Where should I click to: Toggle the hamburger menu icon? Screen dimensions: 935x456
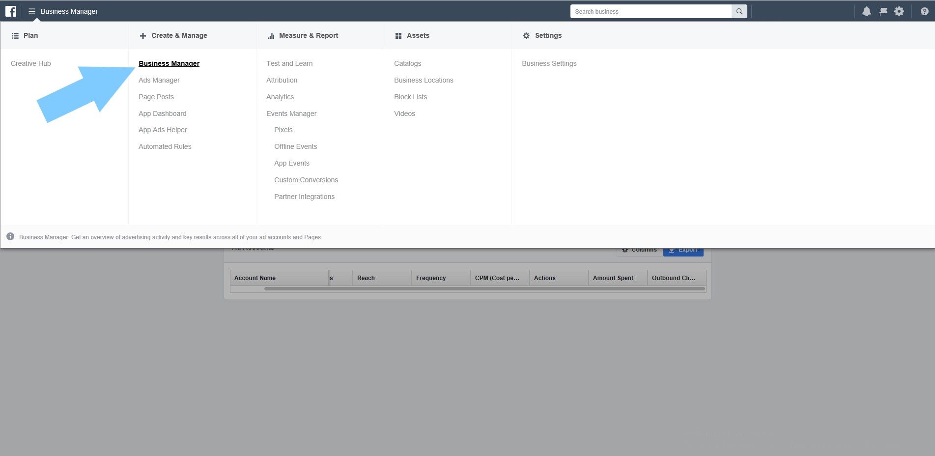(32, 11)
